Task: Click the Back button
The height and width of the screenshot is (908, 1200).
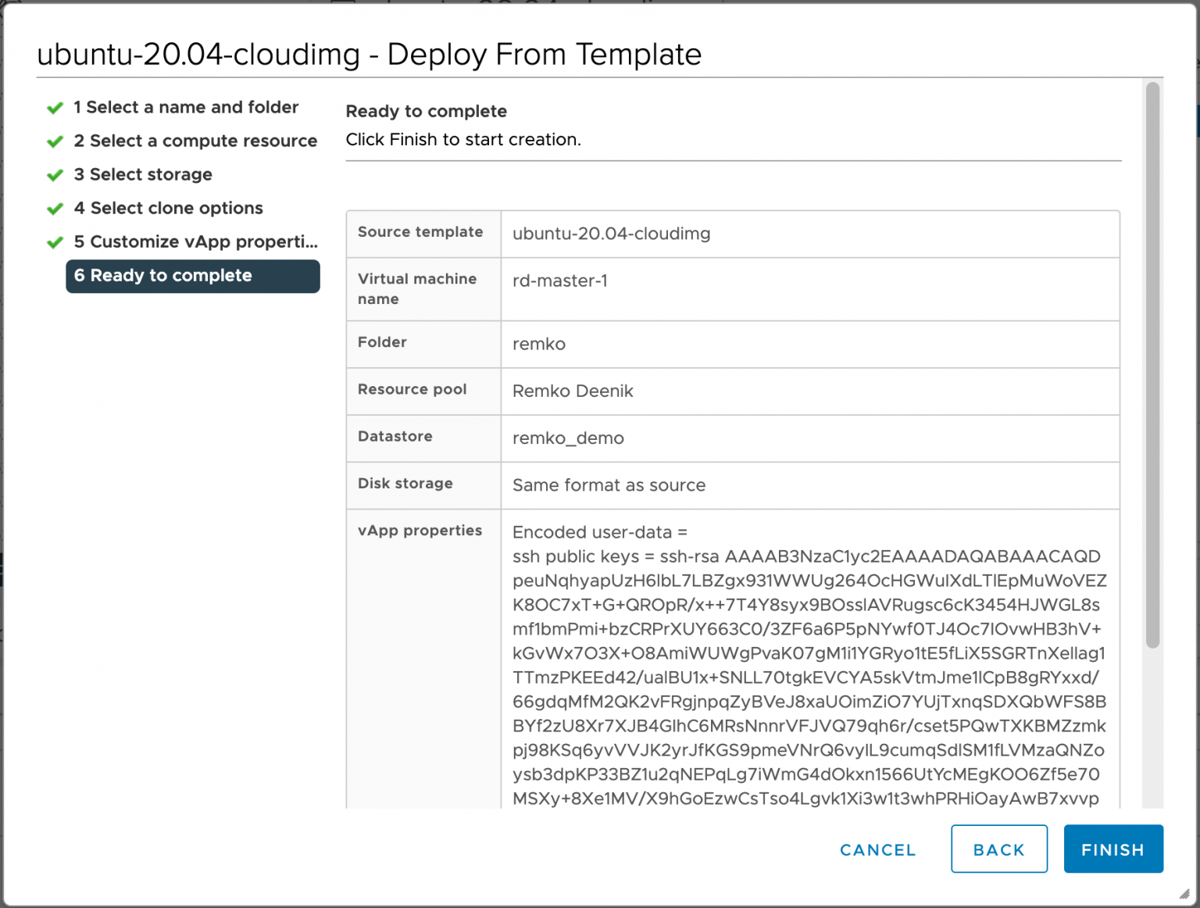Action: (999, 849)
